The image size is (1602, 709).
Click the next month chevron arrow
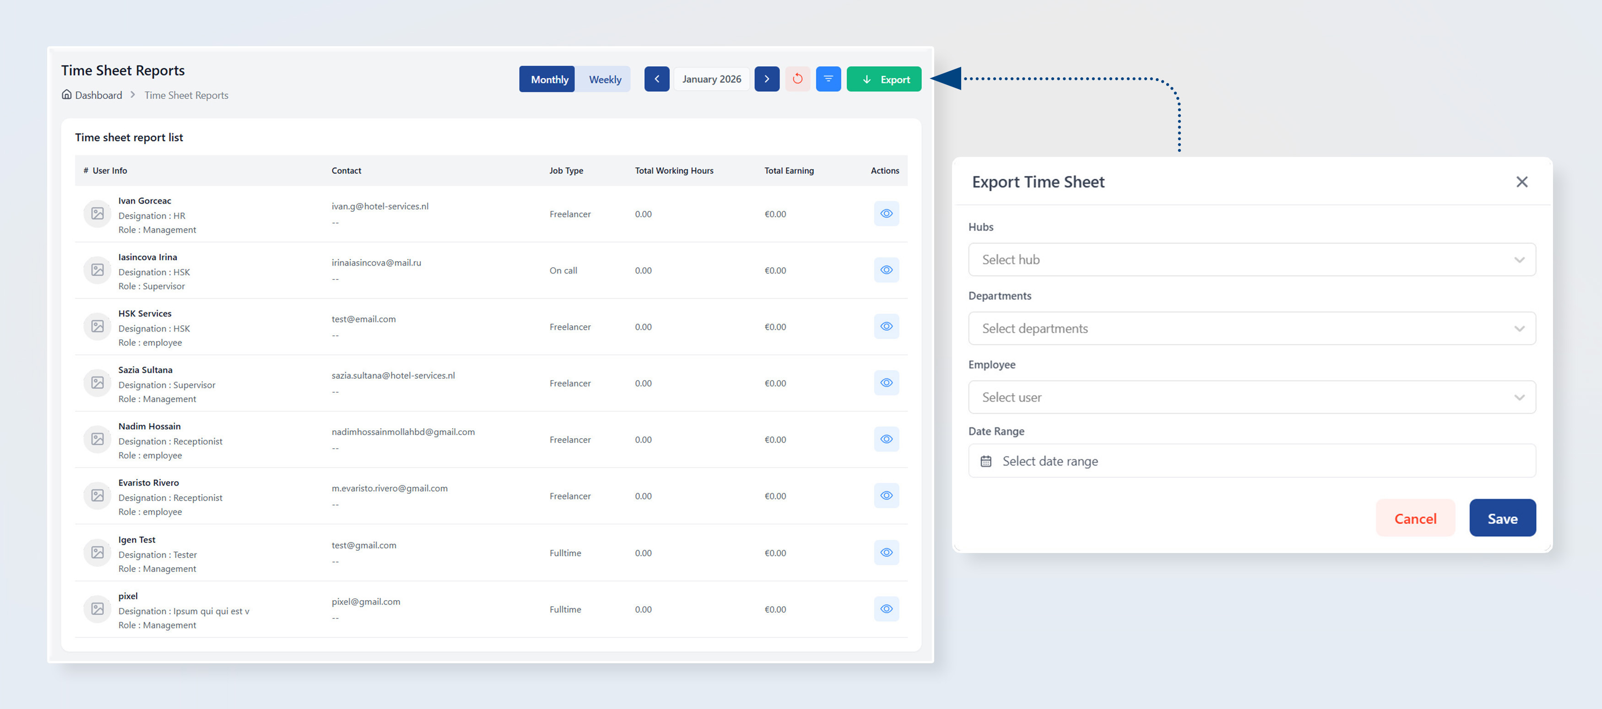click(767, 79)
